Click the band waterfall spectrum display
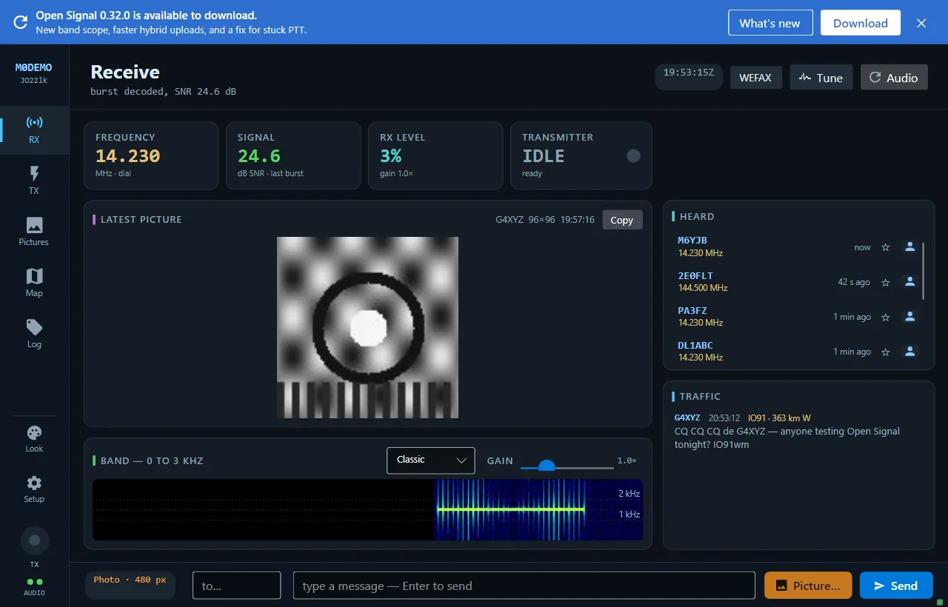948x607 pixels. [367, 510]
